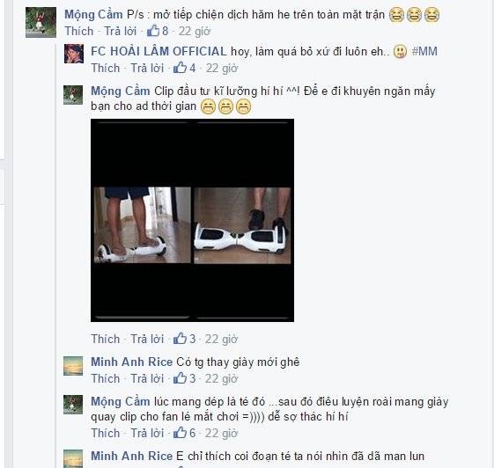Click Trả lời under FC HOÀI LÂM OFFICIAL reply
This screenshot has height=468, width=494.
tap(147, 68)
